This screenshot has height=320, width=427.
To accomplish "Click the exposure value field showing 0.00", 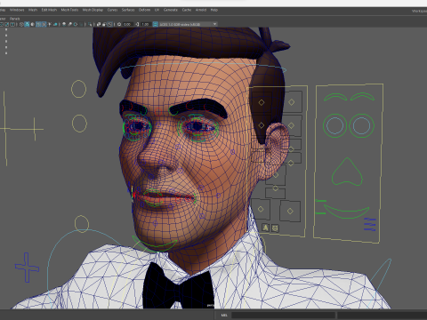I will (127, 24).
